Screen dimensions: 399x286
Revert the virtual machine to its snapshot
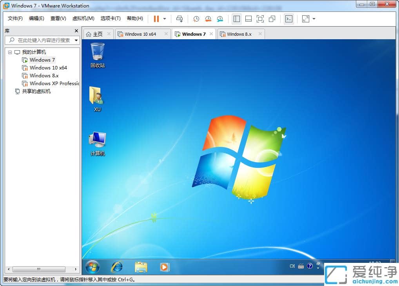pos(207,19)
